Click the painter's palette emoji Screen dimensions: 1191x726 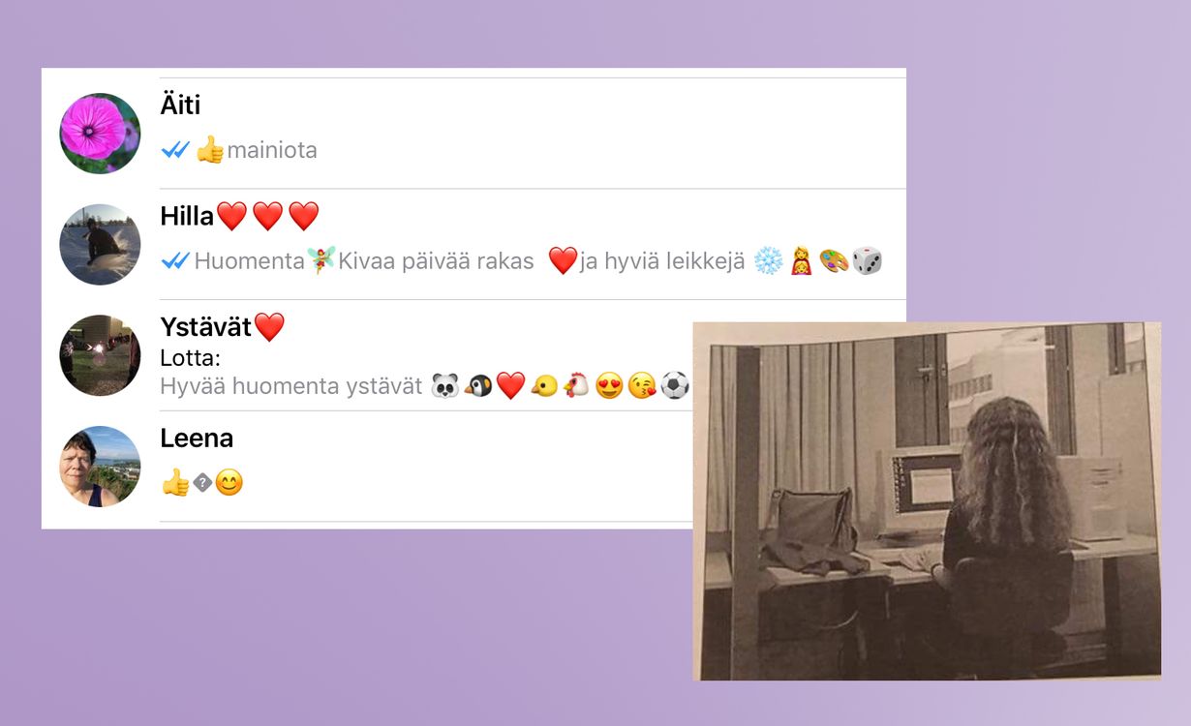pos(834,260)
